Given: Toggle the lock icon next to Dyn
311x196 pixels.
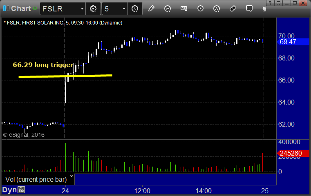Looking at the screenshot, I should 21,190.
